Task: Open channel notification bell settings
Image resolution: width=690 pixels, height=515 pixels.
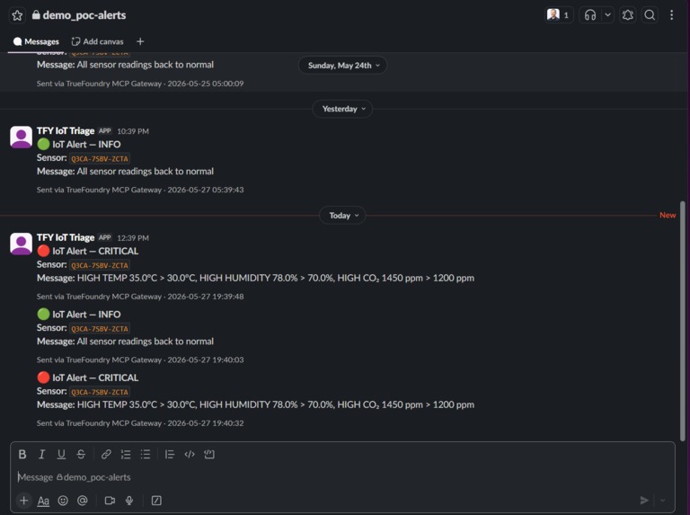Action: (x=627, y=15)
